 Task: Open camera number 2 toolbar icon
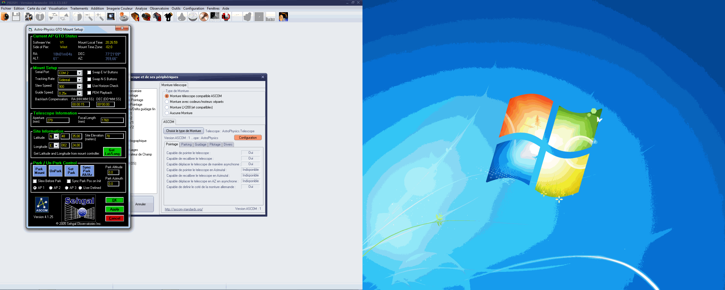146,17
